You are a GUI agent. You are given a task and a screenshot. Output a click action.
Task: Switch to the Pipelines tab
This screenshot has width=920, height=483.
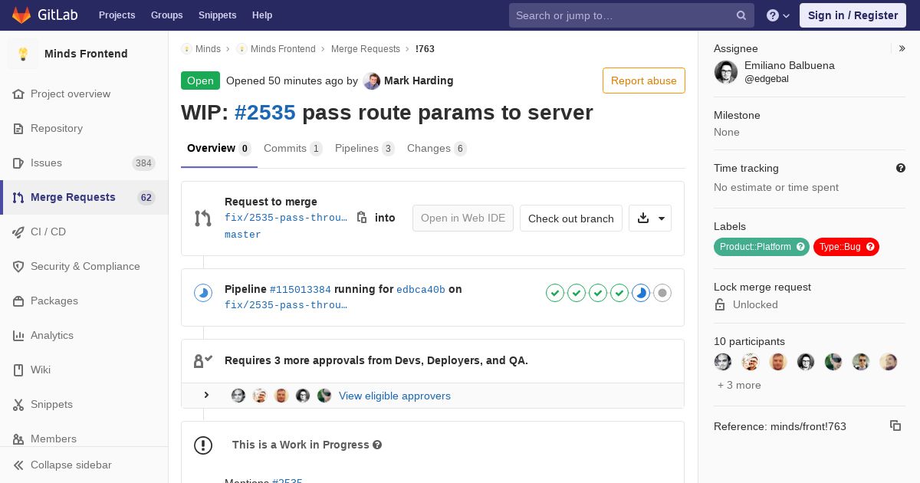click(x=365, y=149)
